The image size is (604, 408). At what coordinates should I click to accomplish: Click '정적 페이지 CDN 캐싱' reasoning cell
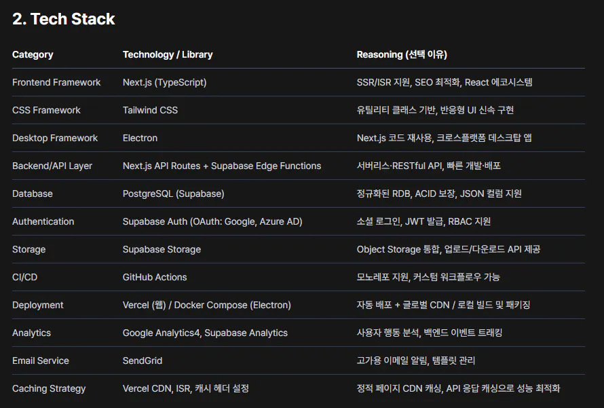[x=458, y=388]
